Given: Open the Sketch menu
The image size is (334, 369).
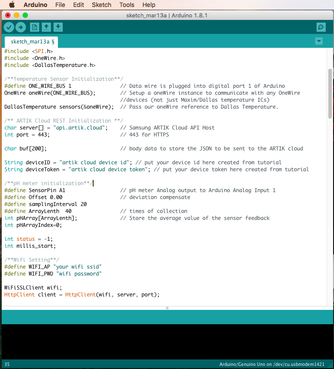Looking at the screenshot, I should pos(101,5).
